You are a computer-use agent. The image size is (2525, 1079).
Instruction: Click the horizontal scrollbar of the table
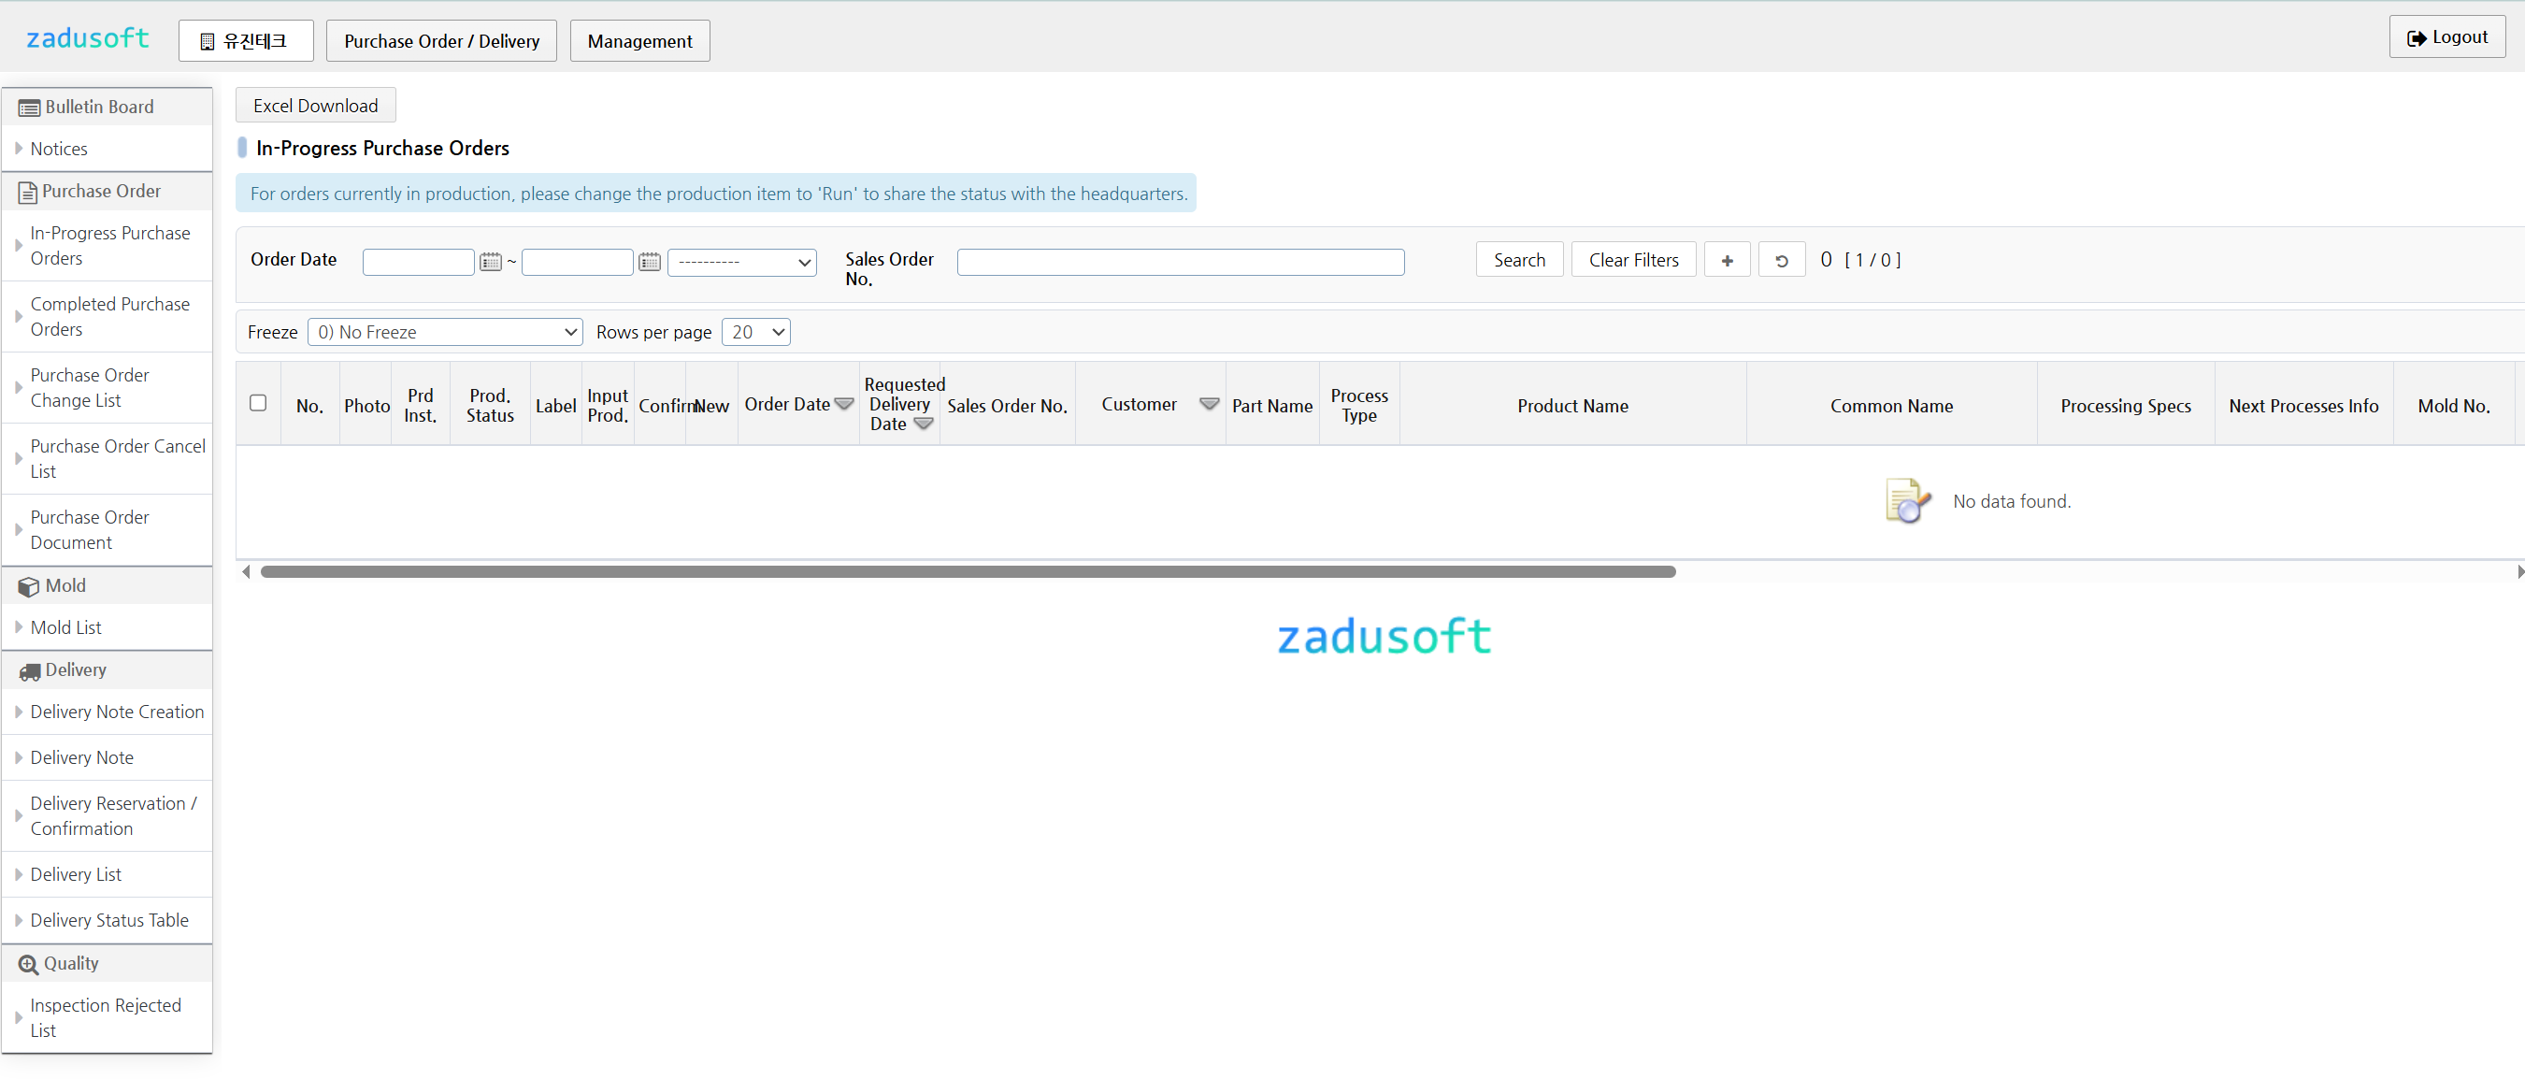[967, 571]
